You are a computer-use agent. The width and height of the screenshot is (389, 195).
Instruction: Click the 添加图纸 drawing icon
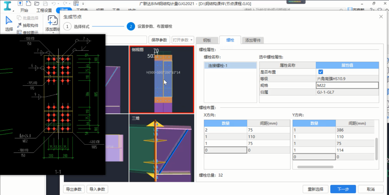pos(52,21)
